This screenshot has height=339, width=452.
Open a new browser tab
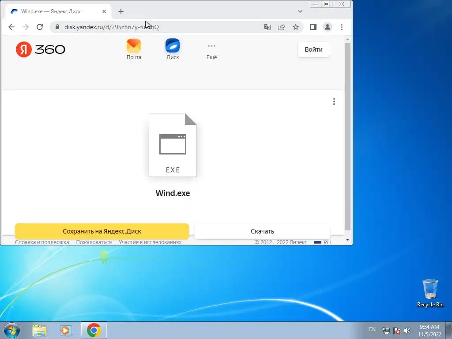(x=121, y=11)
